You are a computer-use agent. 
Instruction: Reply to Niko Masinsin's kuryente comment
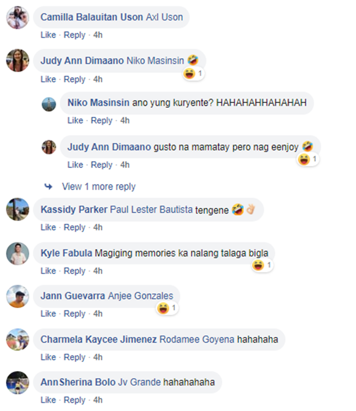[x=102, y=120]
